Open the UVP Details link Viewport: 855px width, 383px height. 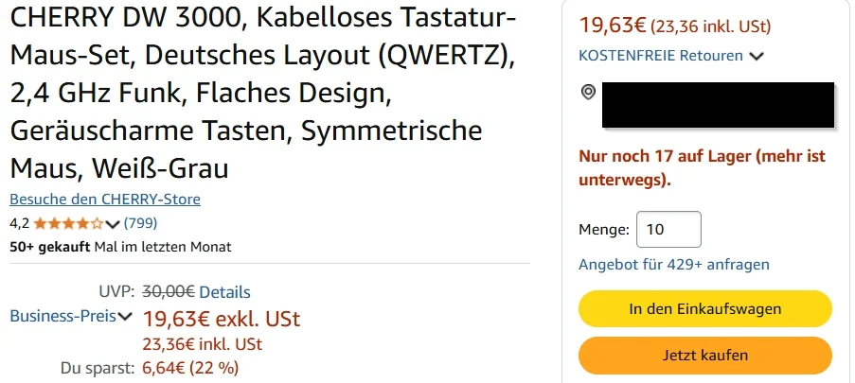(x=224, y=292)
